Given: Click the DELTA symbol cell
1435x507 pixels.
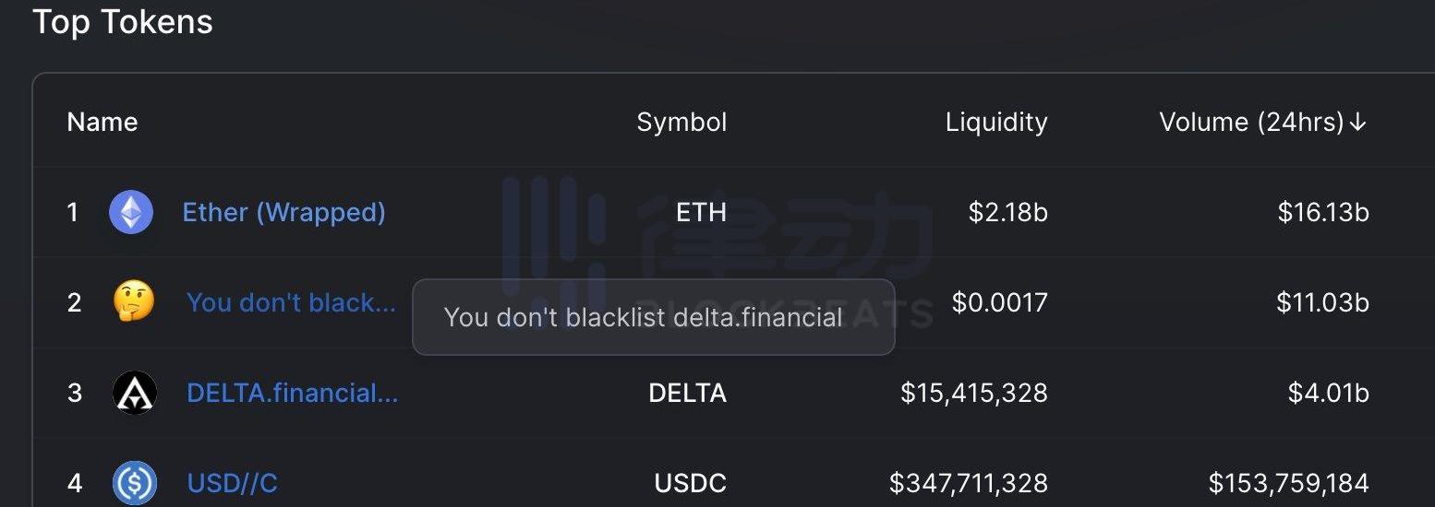Looking at the screenshot, I should coord(687,393).
